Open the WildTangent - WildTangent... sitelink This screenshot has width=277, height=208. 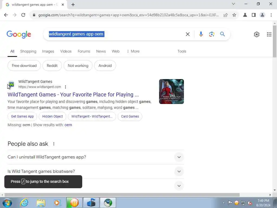(x=92, y=116)
